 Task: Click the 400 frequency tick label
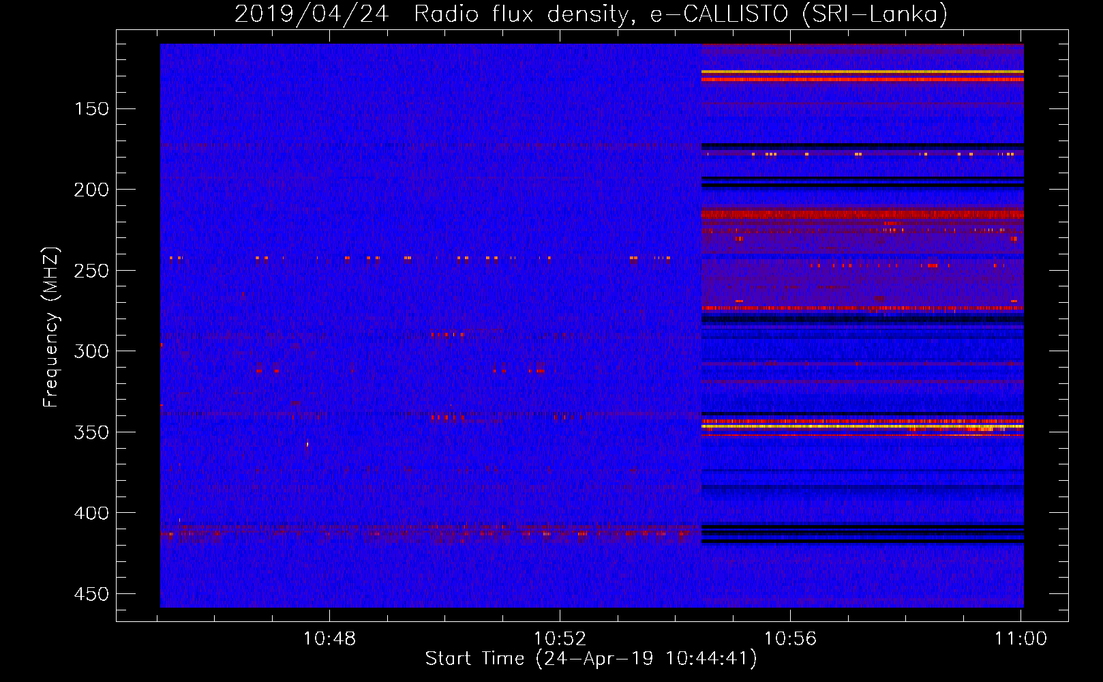91,513
